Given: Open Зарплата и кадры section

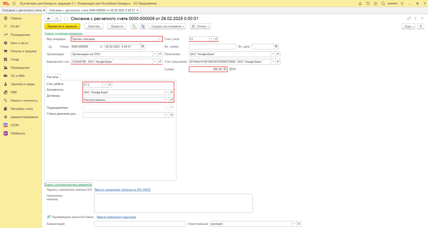Looking at the screenshot, I should [x=23, y=84].
